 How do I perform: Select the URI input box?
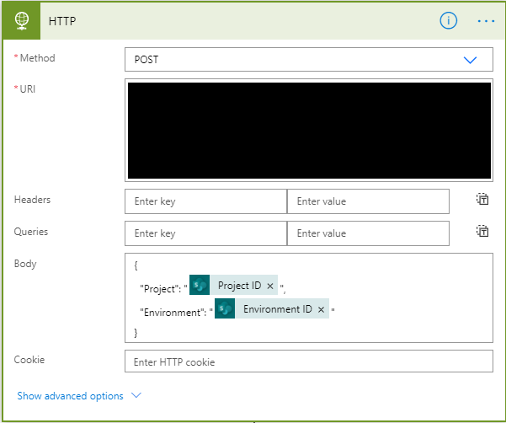tap(308, 129)
